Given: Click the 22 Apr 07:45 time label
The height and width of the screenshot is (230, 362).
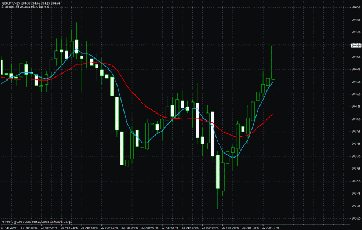Looking at the screenshot, I should tap(190, 228).
